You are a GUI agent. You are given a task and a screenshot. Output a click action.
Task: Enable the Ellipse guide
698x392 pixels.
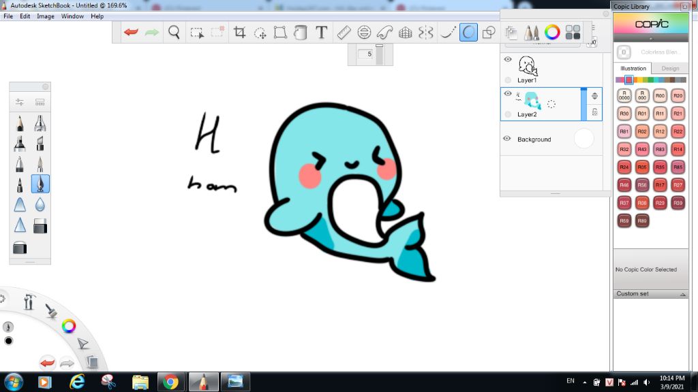[x=364, y=33]
